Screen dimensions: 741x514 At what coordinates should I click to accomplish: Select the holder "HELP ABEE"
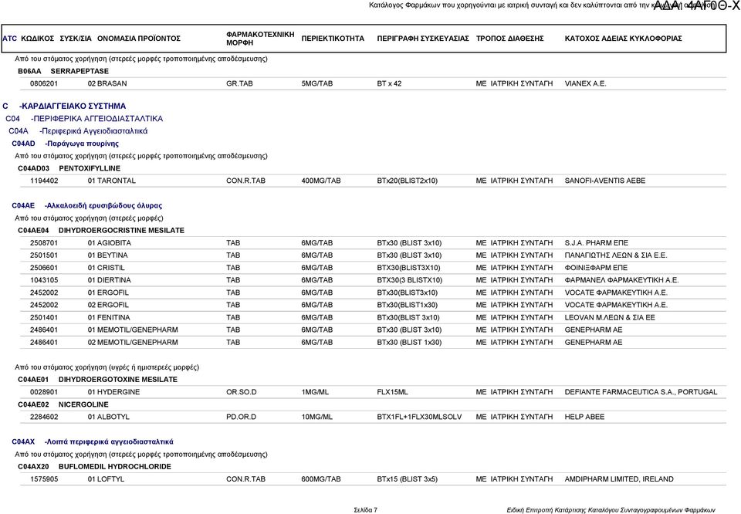point(584,418)
